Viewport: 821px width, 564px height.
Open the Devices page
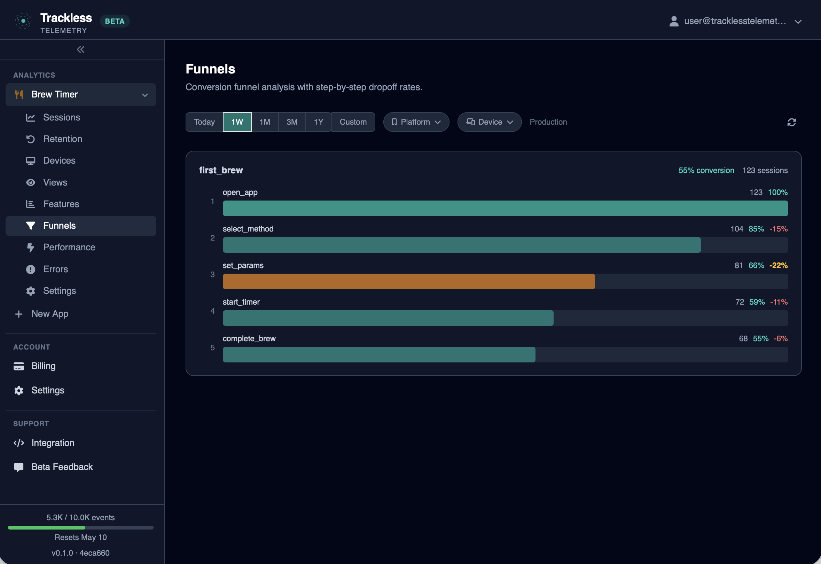[x=81, y=161]
